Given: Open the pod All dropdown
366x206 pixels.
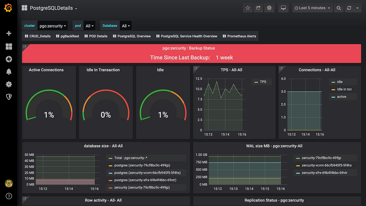Looking at the screenshot, I should point(89,26).
